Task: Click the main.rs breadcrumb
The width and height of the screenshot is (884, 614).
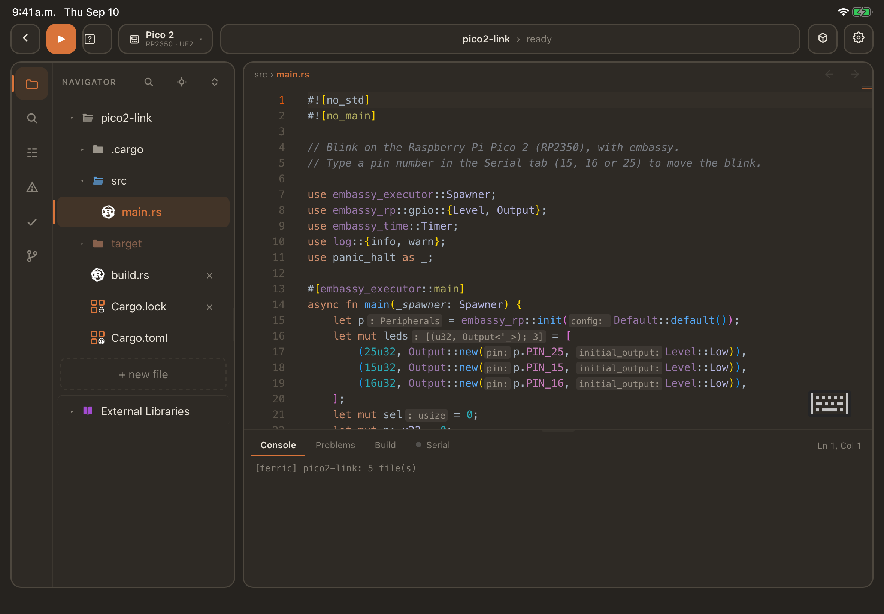Action: click(293, 75)
